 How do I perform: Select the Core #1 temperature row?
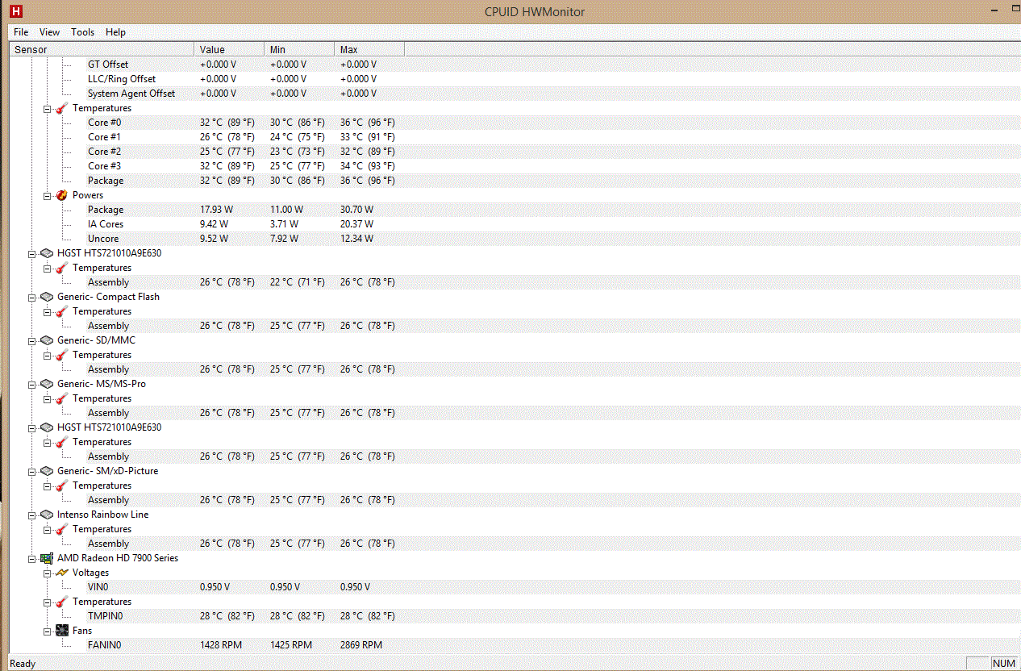[x=514, y=137]
